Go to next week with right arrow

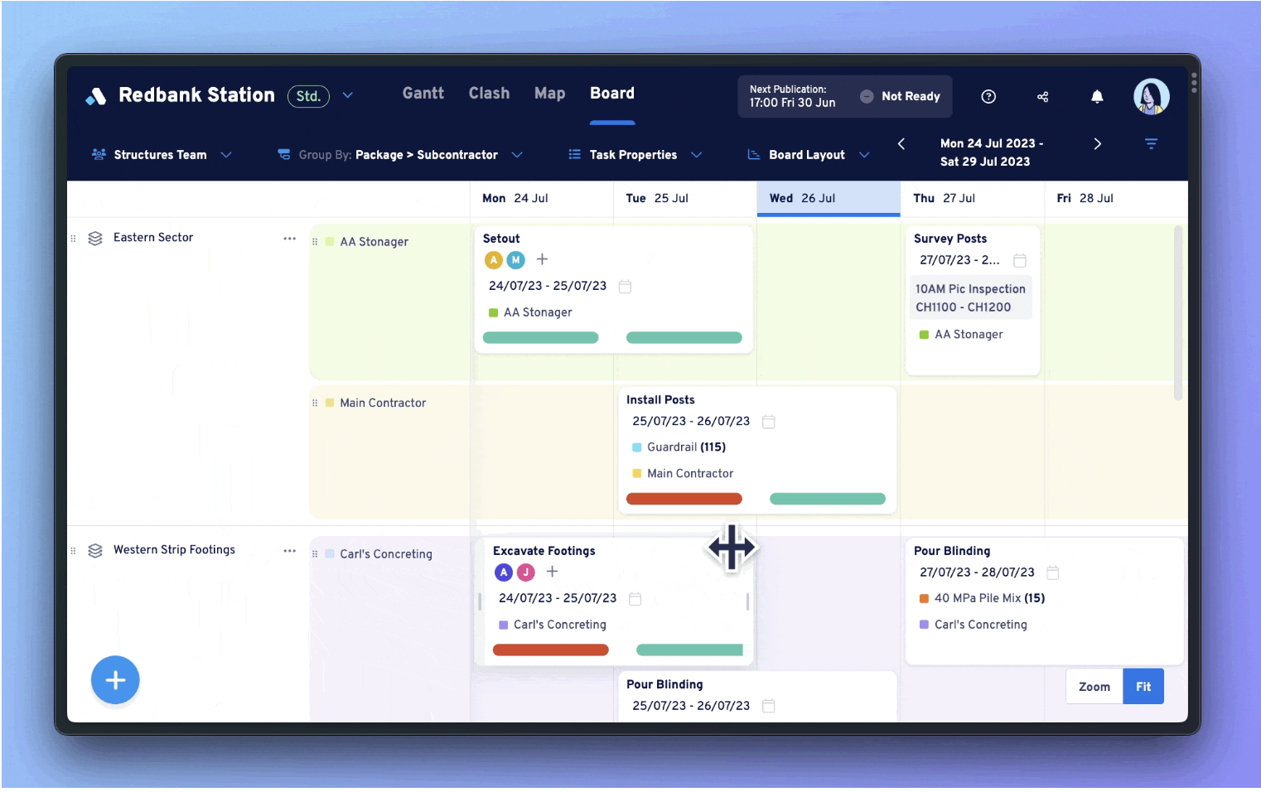(x=1097, y=144)
